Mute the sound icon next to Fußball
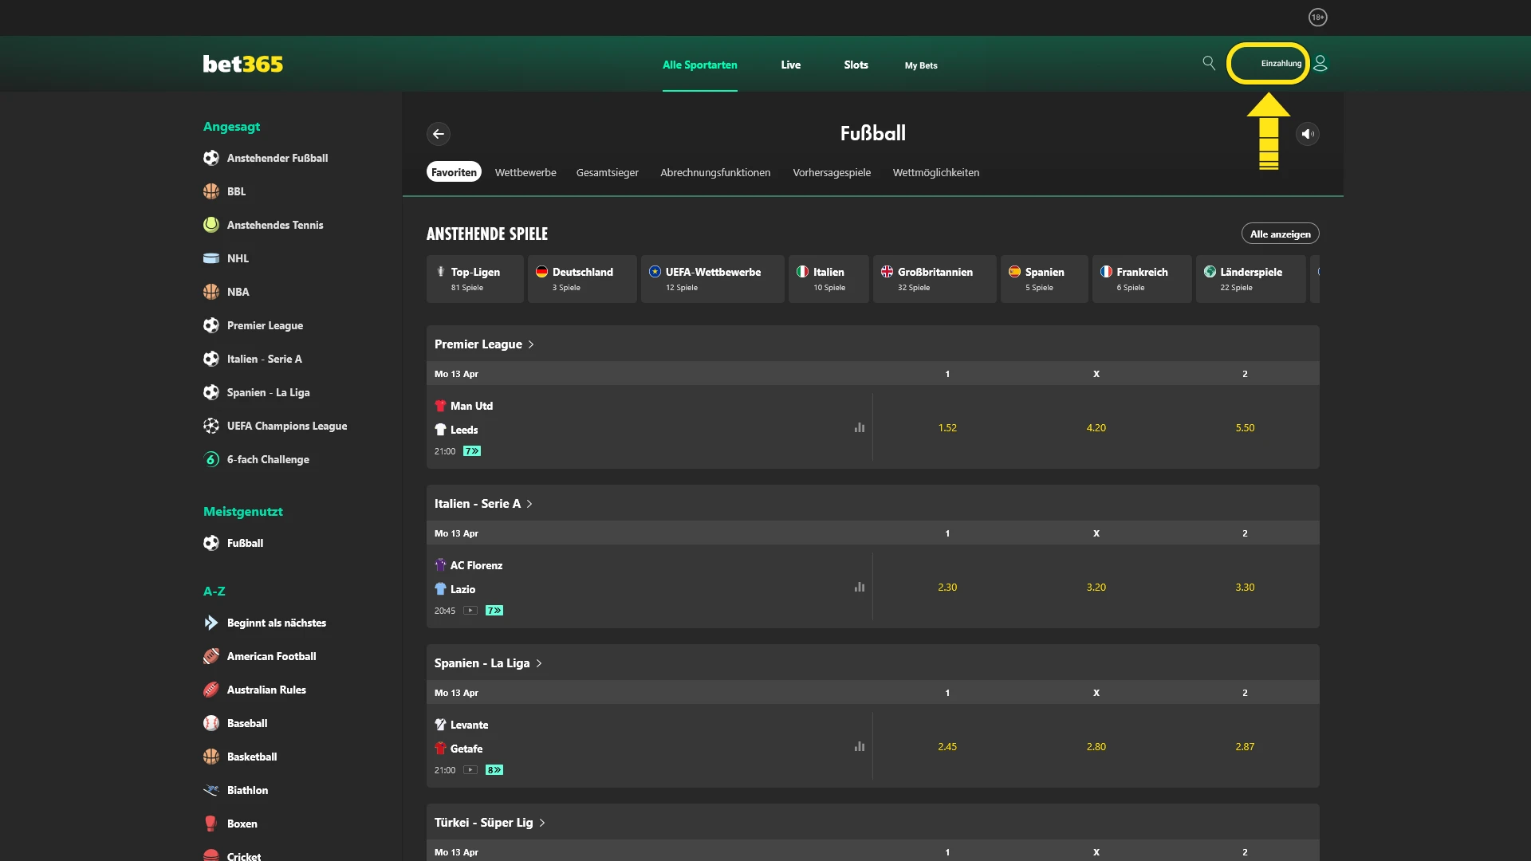1531x861 pixels. point(1308,134)
